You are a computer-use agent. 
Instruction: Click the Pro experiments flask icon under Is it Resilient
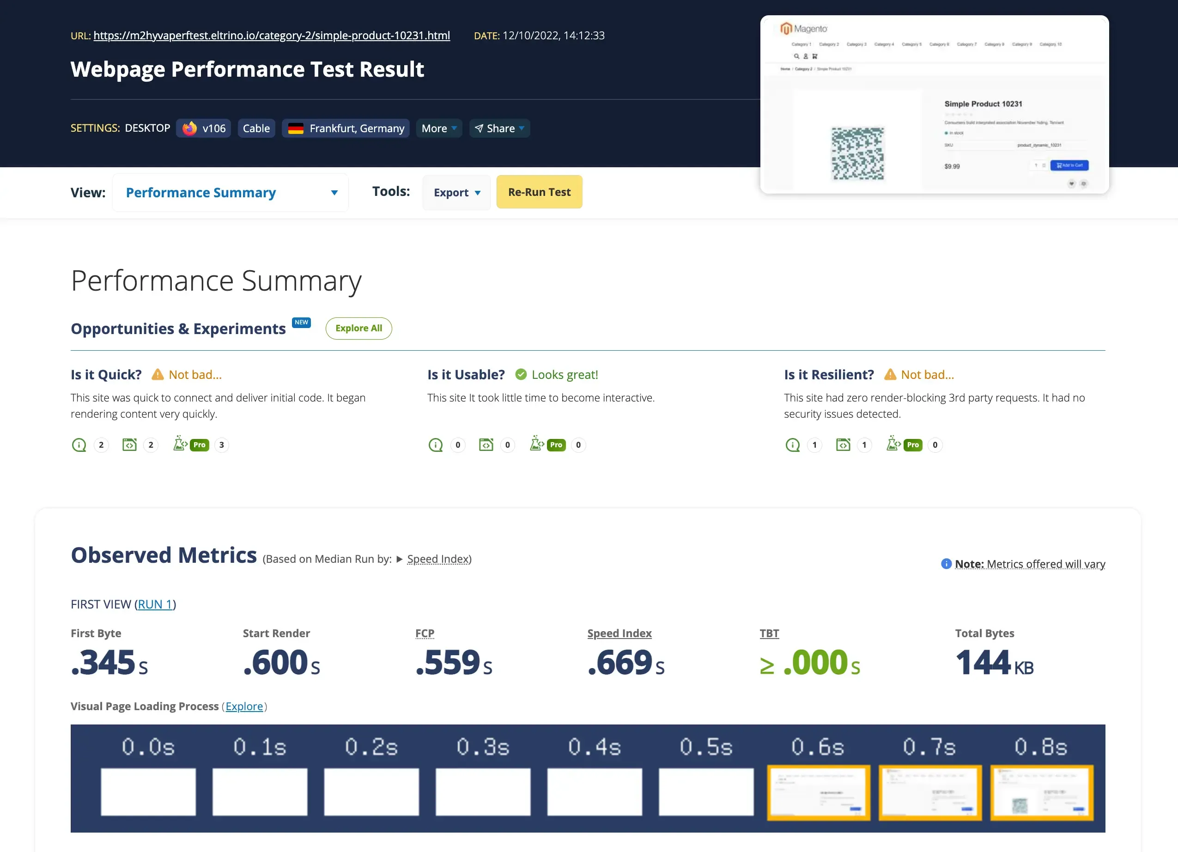coord(894,444)
